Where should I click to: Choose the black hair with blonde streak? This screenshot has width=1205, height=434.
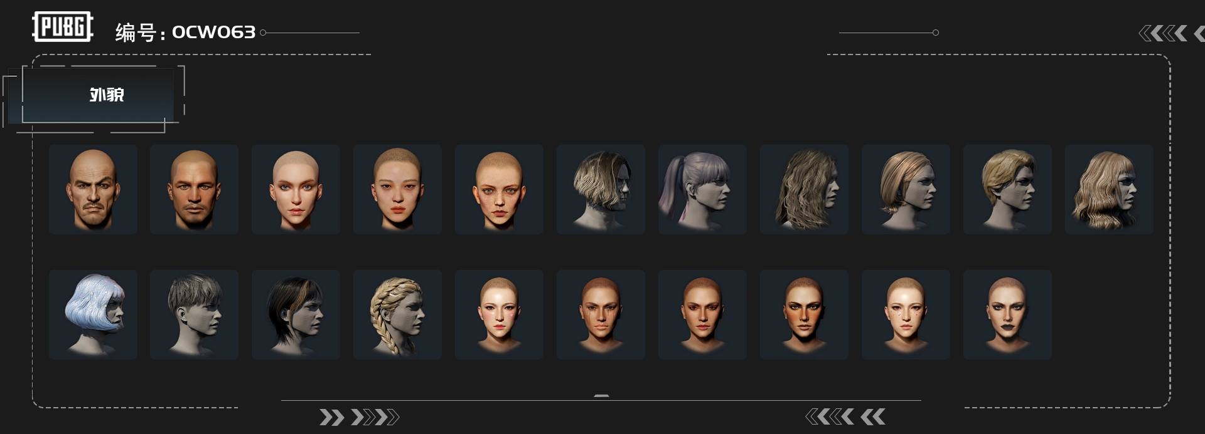click(296, 314)
